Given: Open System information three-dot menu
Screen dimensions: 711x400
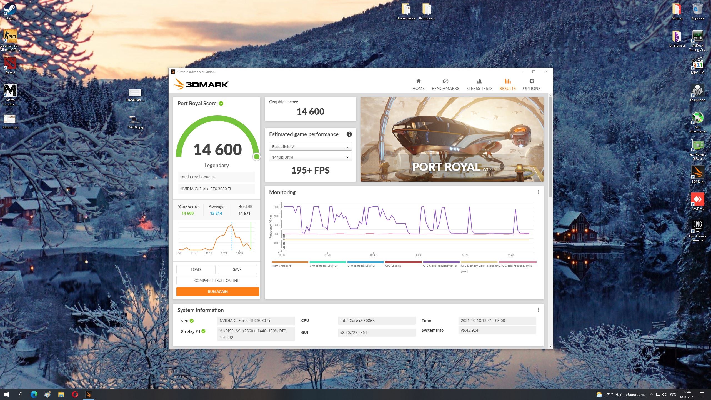Looking at the screenshot, I should 538,310.
